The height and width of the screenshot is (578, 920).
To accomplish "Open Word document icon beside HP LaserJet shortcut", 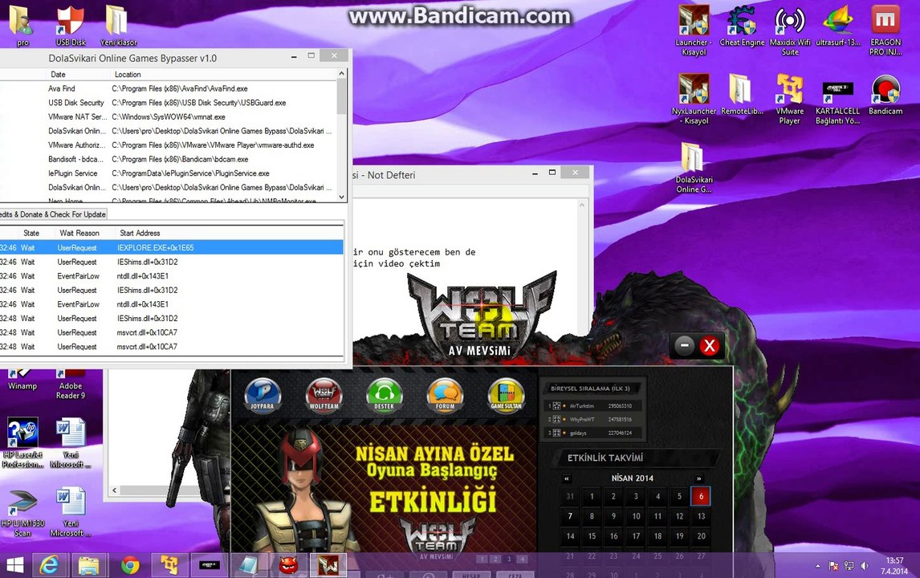I will pos(71,444).
